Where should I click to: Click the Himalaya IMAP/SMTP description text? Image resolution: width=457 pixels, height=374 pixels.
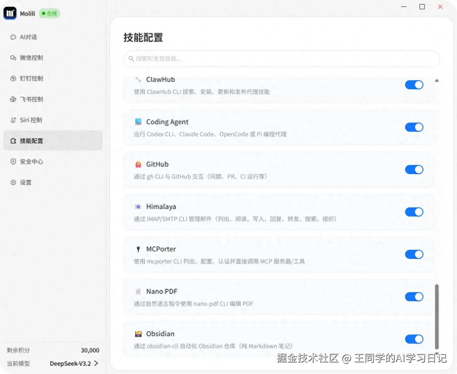point(235,219)
